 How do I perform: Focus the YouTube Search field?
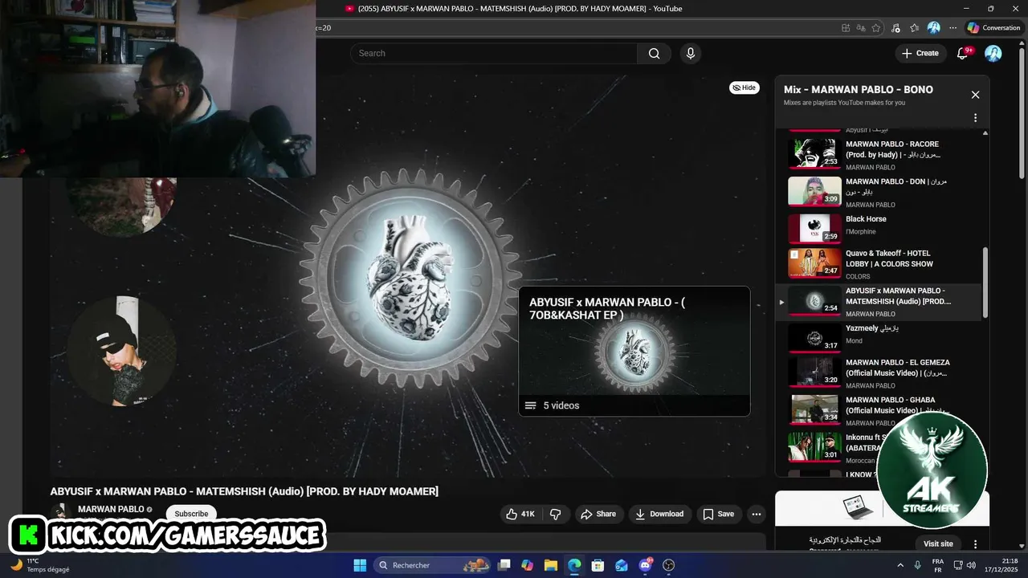point(494,53)
